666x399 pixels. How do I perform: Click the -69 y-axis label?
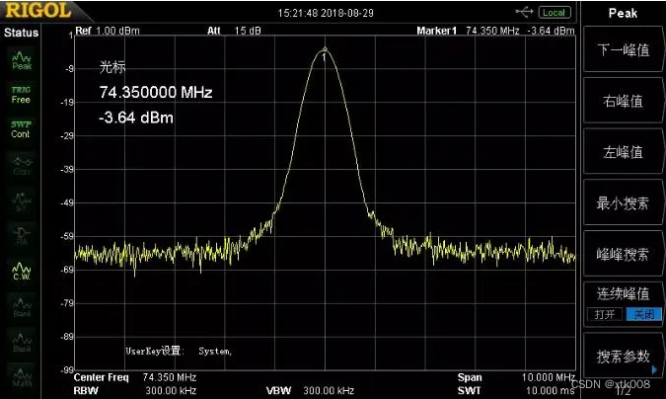[67, 270]
